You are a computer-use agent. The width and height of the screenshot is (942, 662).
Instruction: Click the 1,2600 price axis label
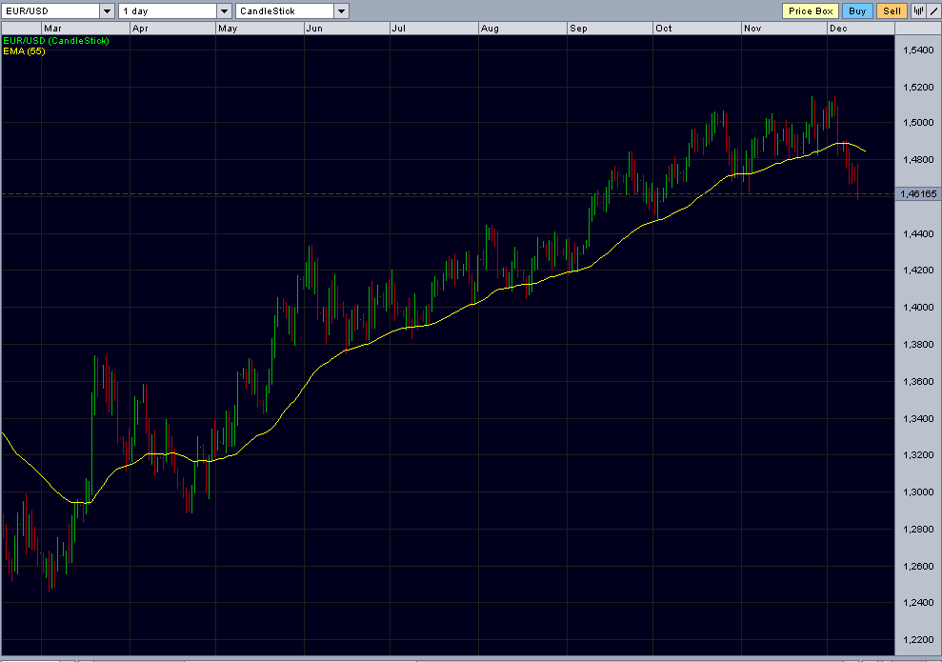point(918,566)
